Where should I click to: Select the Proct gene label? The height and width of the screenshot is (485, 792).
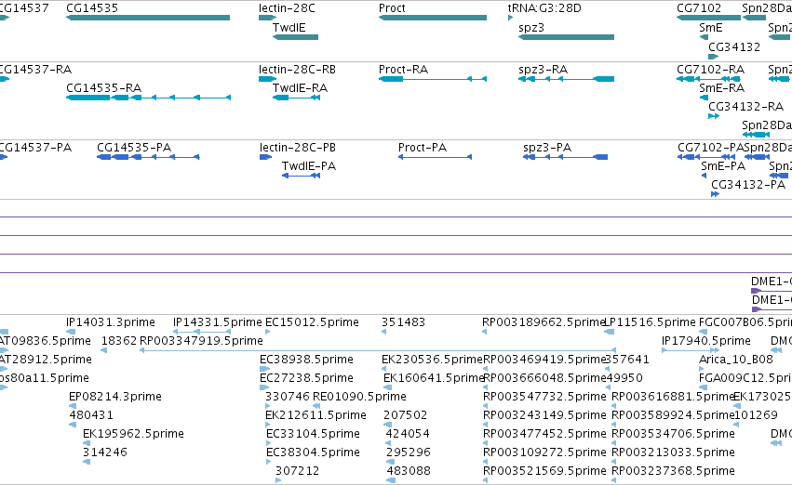tap(392, 8)
